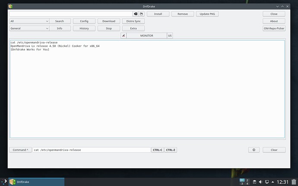This screenshot has height=186, width=298.
Task: Open the application launcher menu in taskbar
Action: (4, 182)
